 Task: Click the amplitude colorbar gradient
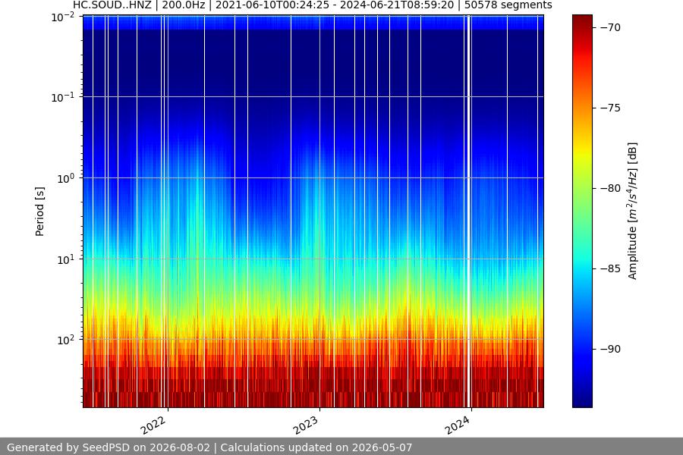point(582,211)
